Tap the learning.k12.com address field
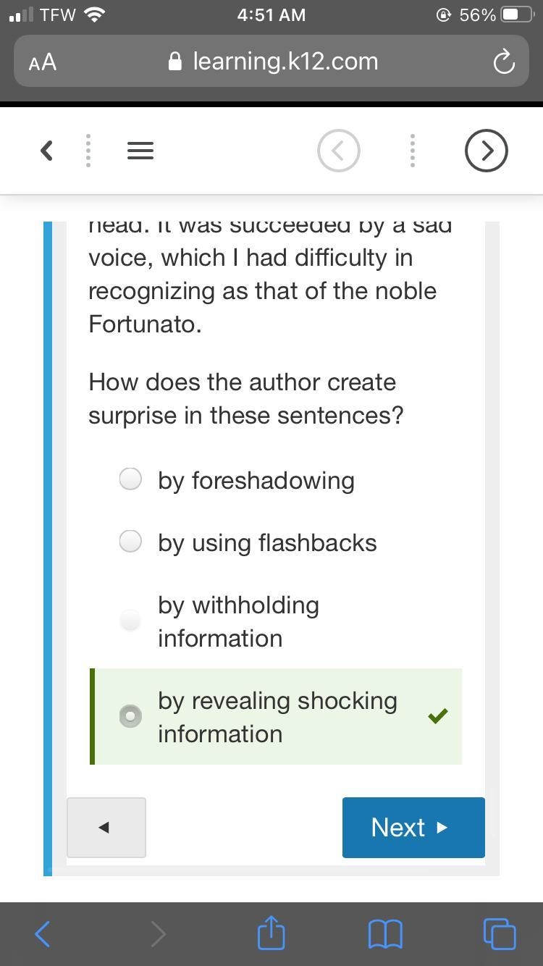 pos(271,62)
